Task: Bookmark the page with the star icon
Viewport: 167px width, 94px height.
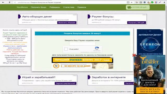Action: (132, 2)
